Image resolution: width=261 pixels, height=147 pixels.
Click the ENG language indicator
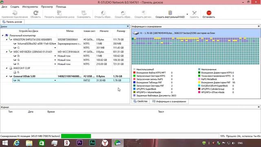click(240, 143)
